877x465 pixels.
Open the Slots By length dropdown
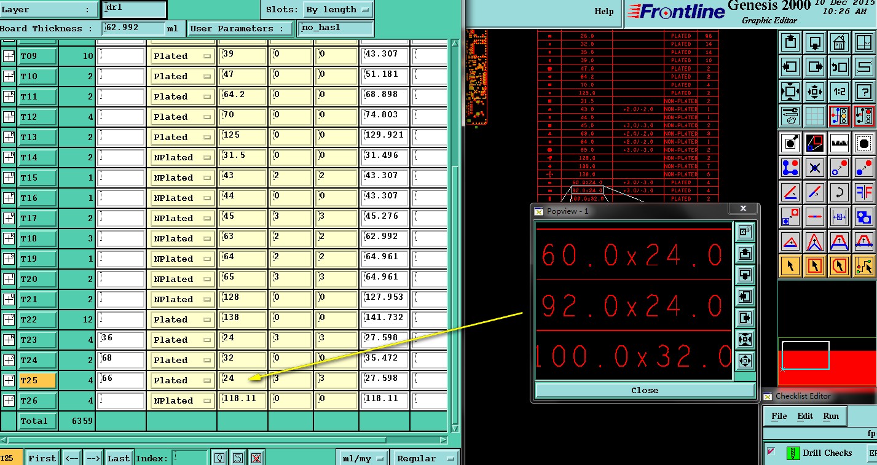point(339,10)
